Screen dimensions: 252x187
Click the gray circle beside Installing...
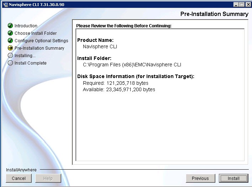(10, 55)
